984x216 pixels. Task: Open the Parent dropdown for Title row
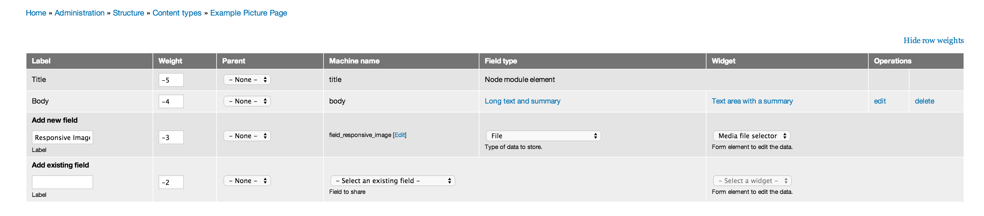247,80
